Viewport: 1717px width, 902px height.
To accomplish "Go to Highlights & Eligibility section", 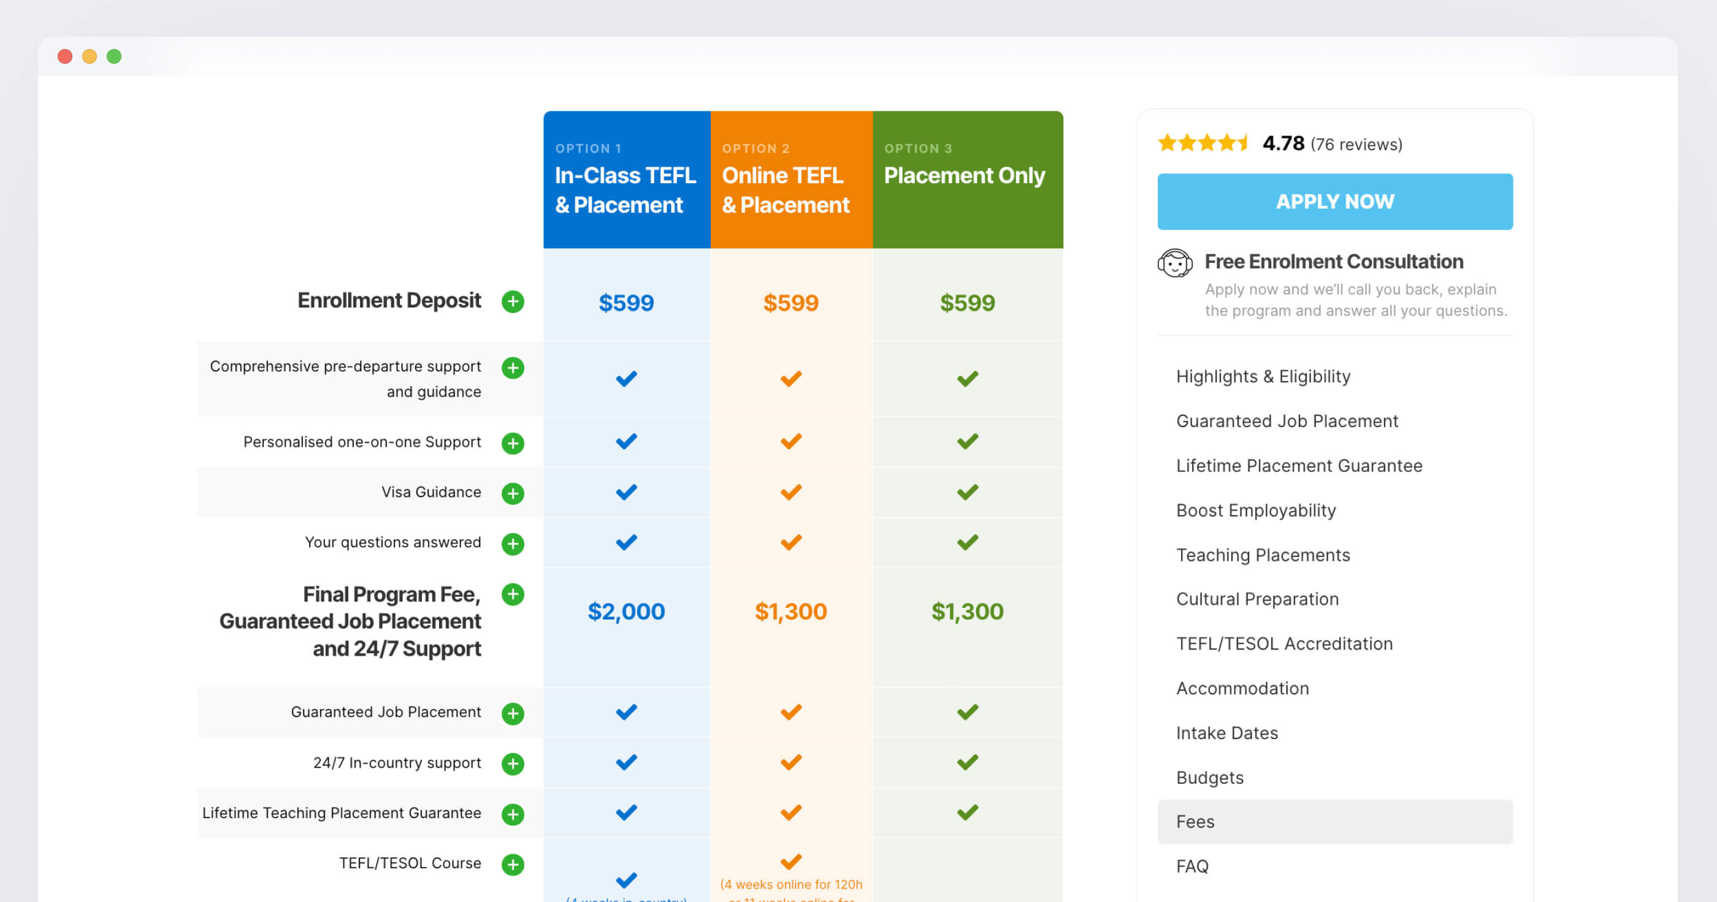I will tap(1263, 376).
